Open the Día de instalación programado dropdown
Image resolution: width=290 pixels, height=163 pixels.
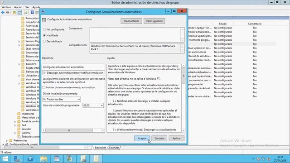click(x=62, y=99)
